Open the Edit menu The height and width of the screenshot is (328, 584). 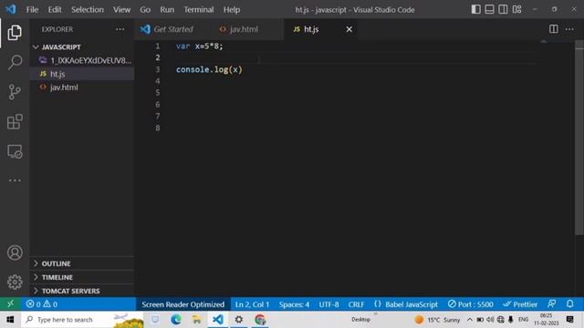point(55,10)
